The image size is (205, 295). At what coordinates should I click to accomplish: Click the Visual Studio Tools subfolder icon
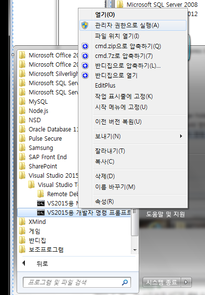32,185
